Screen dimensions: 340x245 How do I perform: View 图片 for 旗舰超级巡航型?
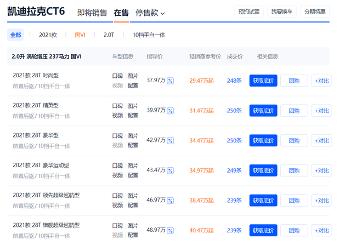(133, 225)
